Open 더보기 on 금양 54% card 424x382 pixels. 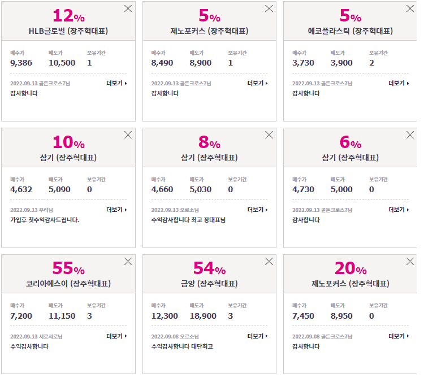257,336
